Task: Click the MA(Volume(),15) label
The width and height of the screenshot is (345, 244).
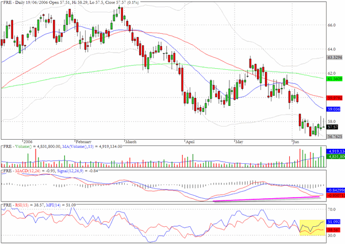Action: pos(78,147)
